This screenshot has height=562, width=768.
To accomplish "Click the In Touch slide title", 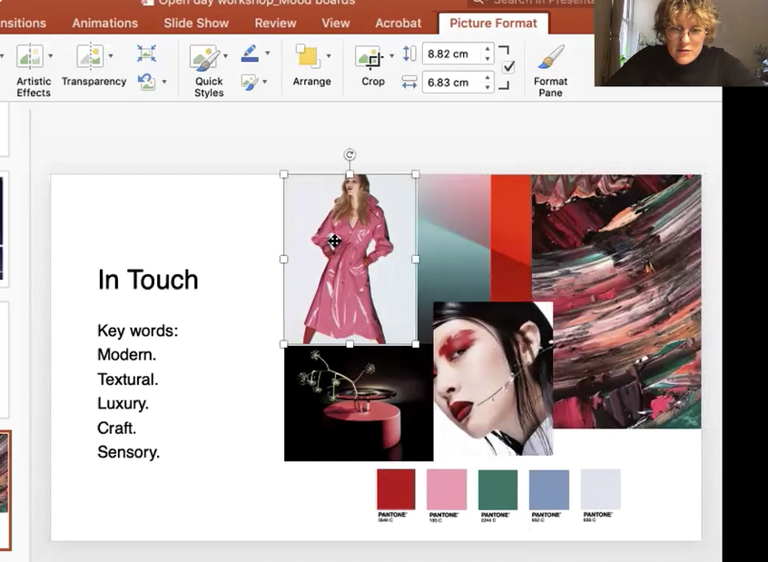I will coord(148,280).
